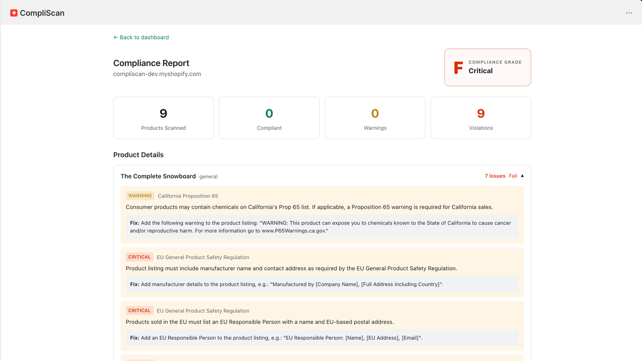Open the three-dot more options menu
The image size is (642, 361).
click(629, 13)
